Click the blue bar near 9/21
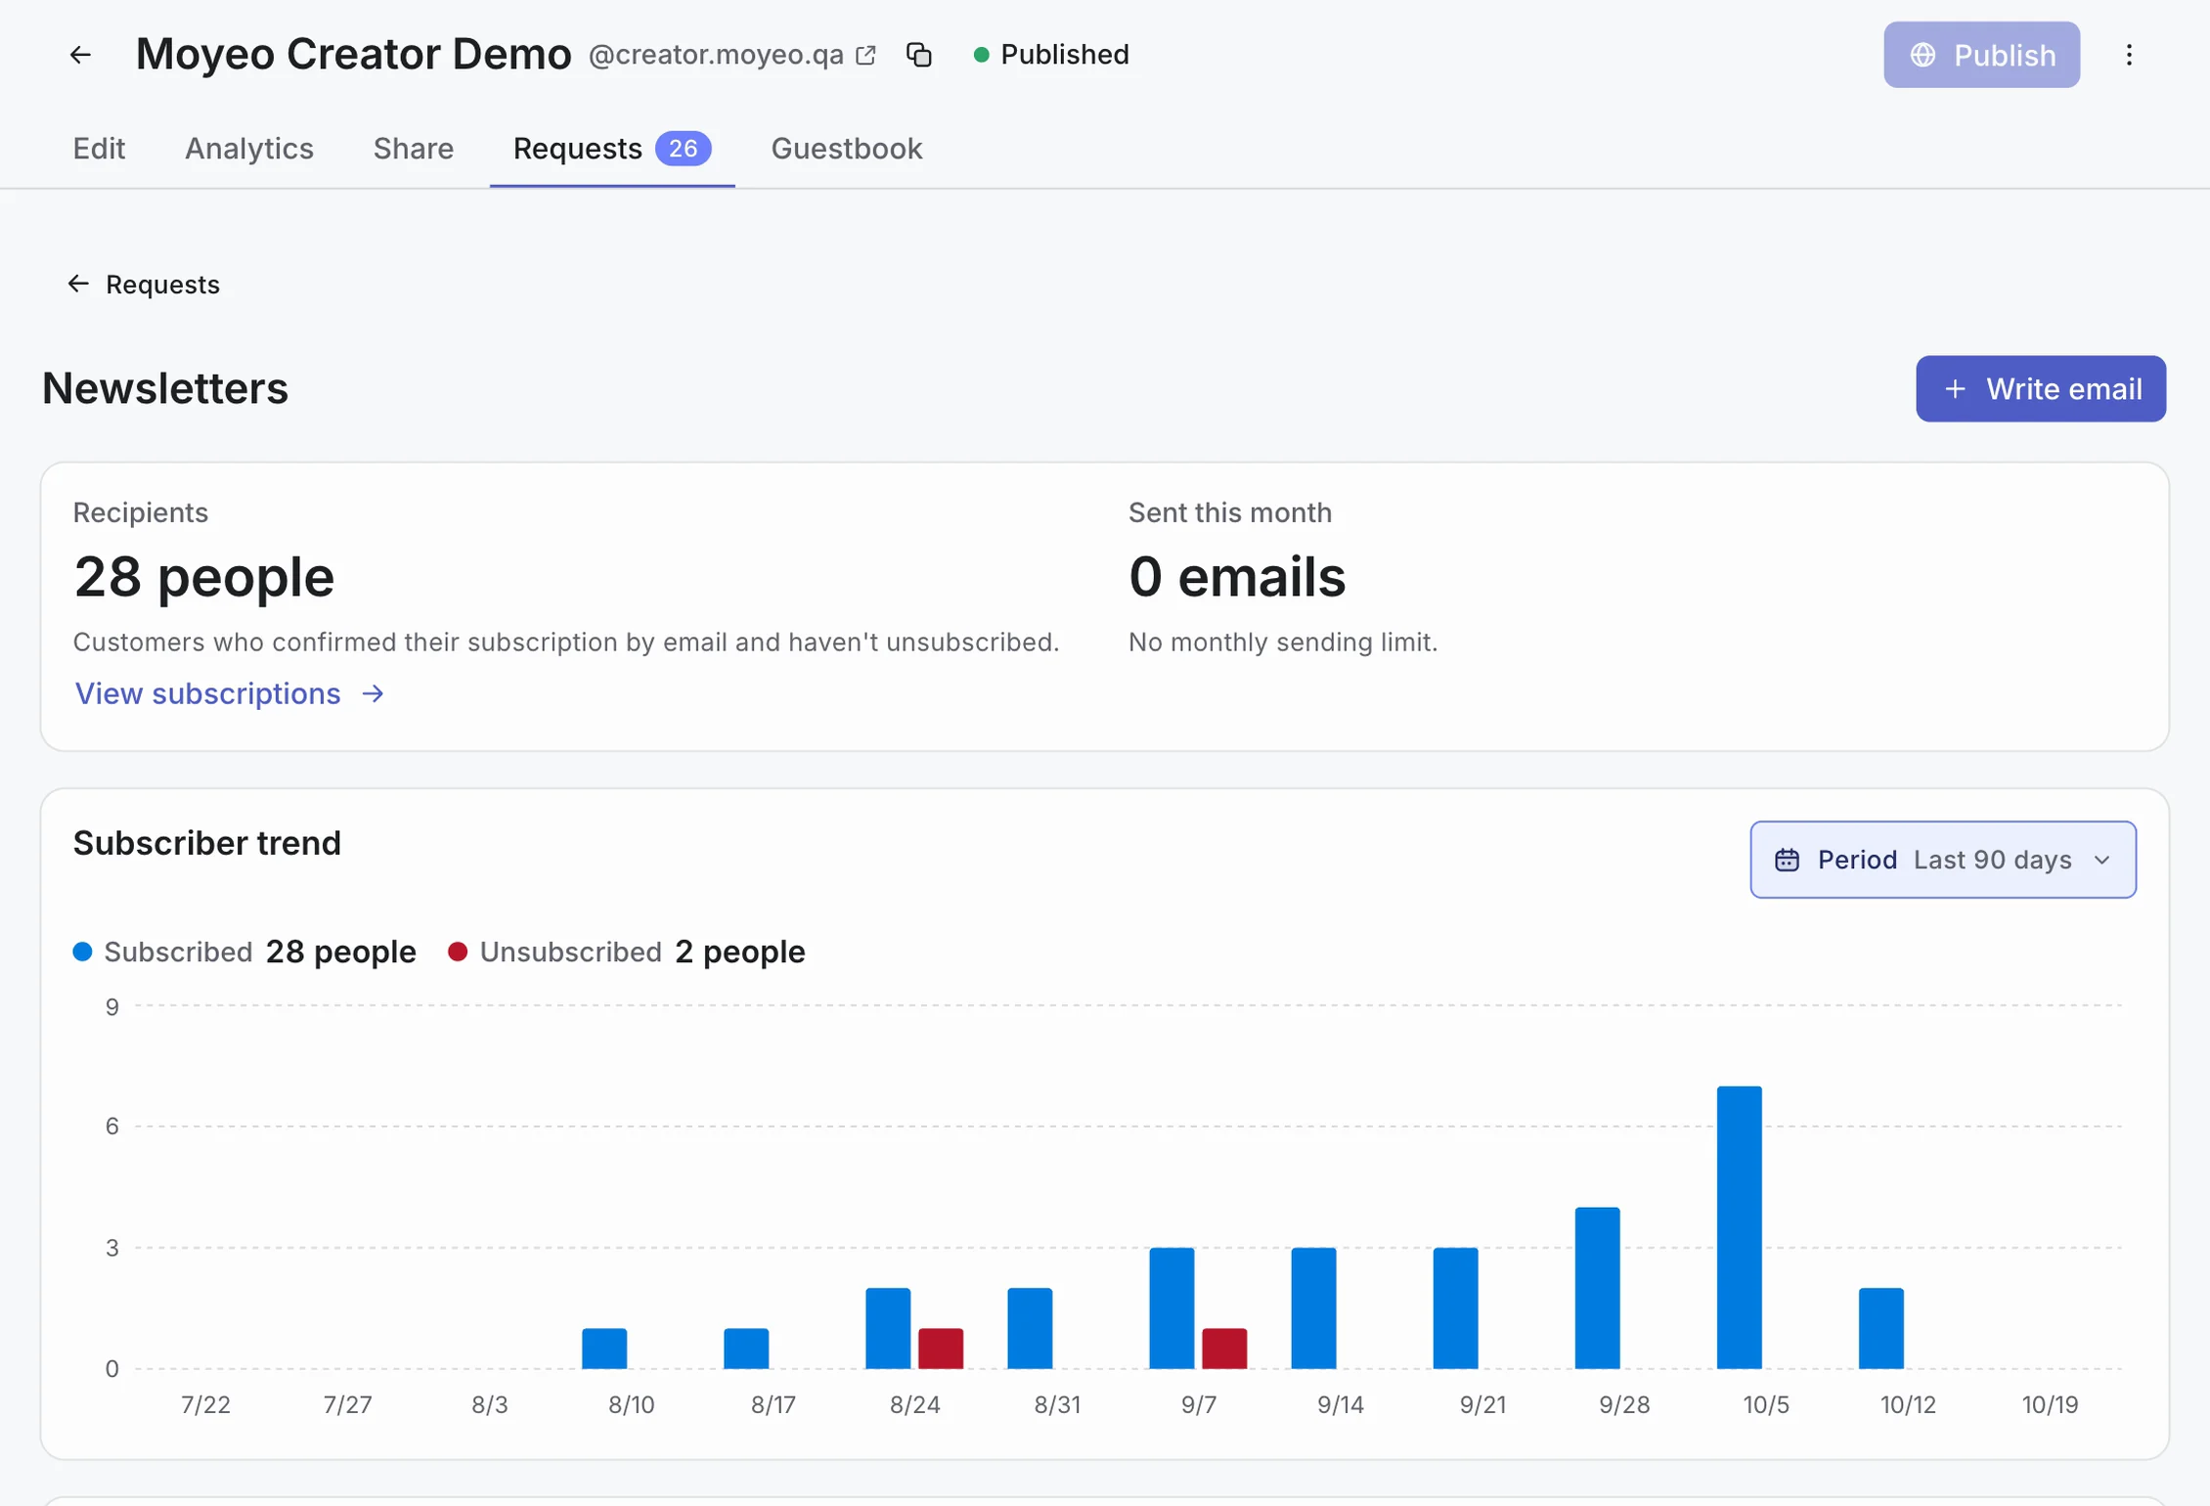2210x1506 pixels. [x=1456, y=1308]
